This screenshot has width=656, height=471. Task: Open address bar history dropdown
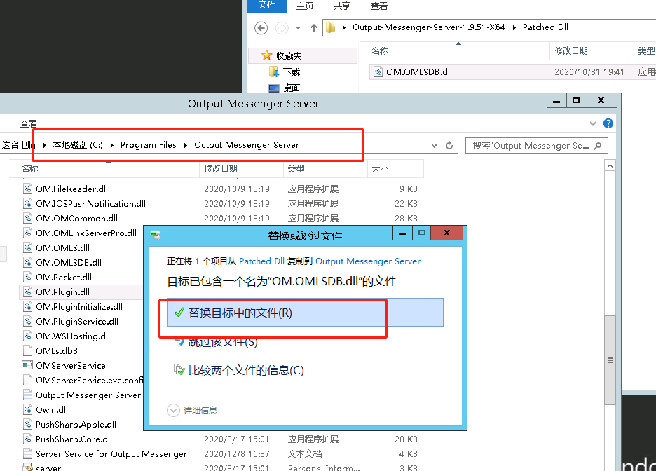click(x=435, y=146)
